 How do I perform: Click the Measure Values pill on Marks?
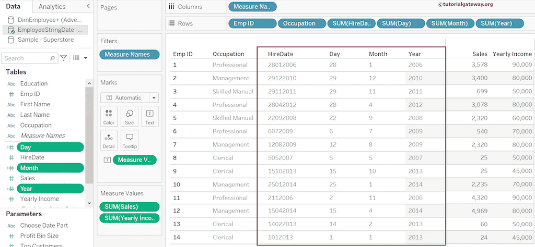tap(134, 160)
